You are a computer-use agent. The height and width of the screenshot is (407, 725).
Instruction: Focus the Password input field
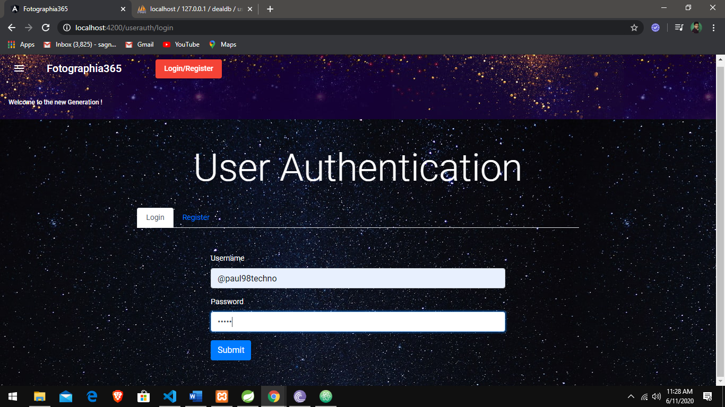pyautogui.click(x=358, y=322)
